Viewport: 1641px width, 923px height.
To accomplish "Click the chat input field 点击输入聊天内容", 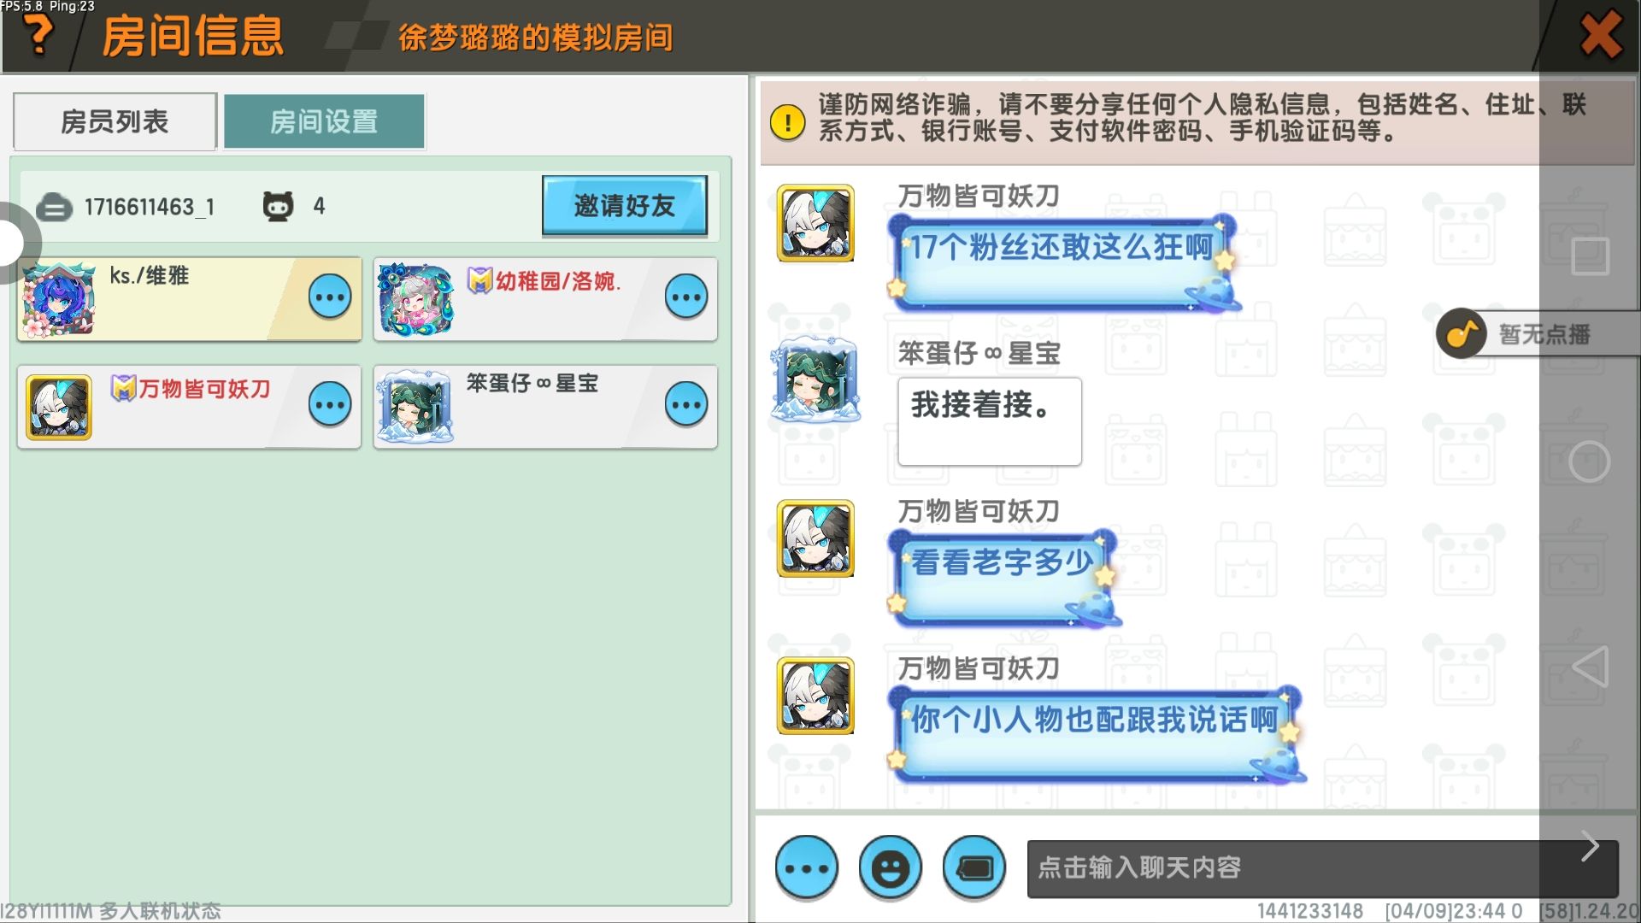I will (1323, 868).
